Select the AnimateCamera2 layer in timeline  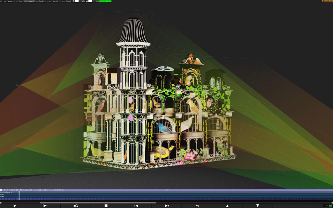pos(7,192)
